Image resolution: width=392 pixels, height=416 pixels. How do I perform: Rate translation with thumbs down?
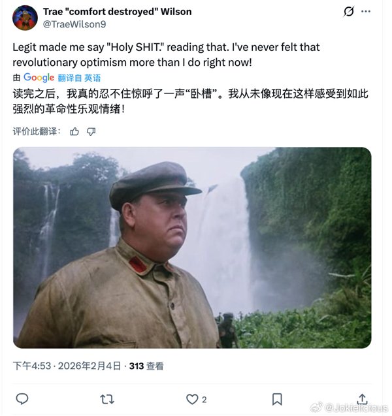point(91,131)
